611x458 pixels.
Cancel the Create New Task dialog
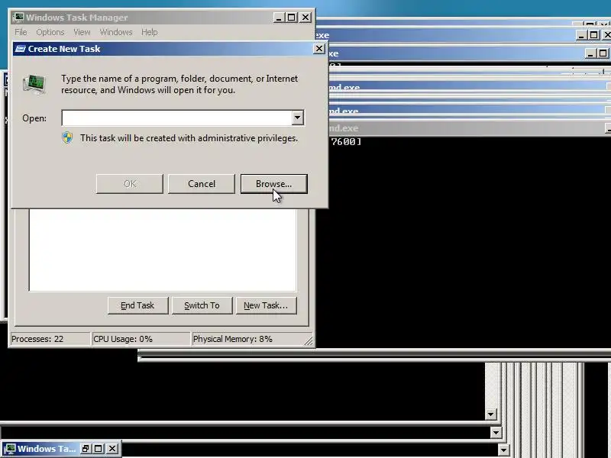coord(202,184)
